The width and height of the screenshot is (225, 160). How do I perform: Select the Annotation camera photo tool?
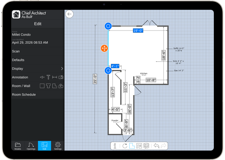tap(61, 77)
